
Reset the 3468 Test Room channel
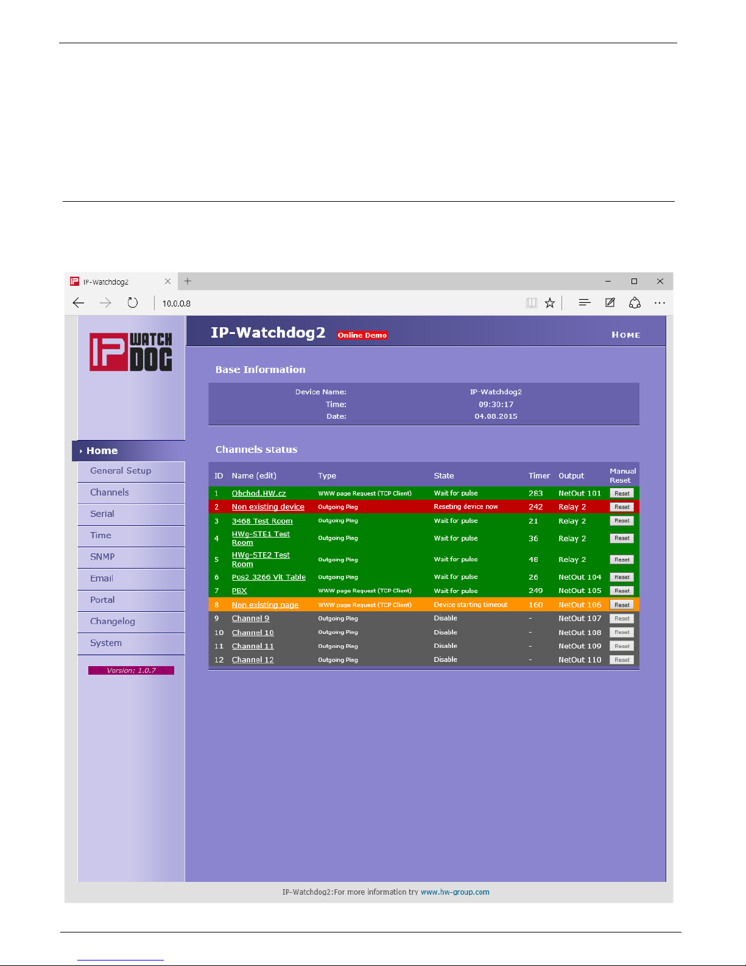click(x=622, y=521)
